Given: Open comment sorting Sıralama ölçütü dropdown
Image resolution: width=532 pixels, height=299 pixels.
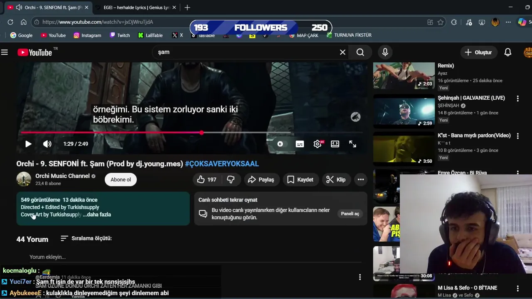Looking at the screenshot, I should tap(86, 238).
